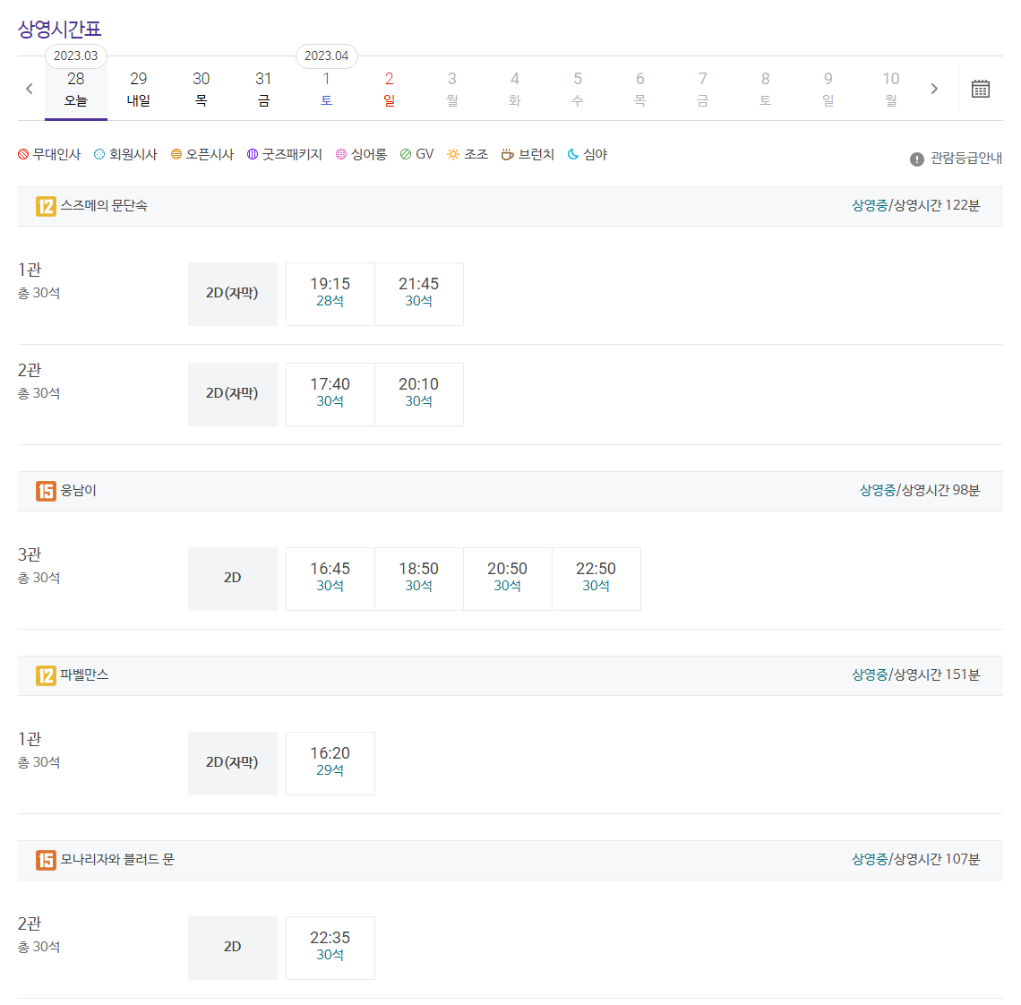Click the 오픈시사 legend icon
The image size is (1021, 1005).
tap(176, 154)
